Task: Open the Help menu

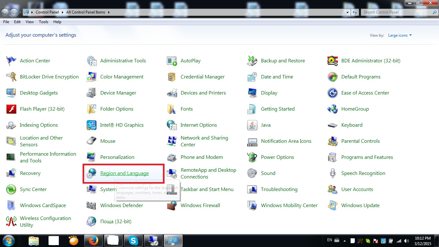Action: click(x=57, y=22)
